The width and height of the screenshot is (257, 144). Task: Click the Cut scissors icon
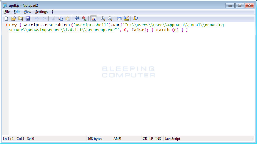click(54, 18)
